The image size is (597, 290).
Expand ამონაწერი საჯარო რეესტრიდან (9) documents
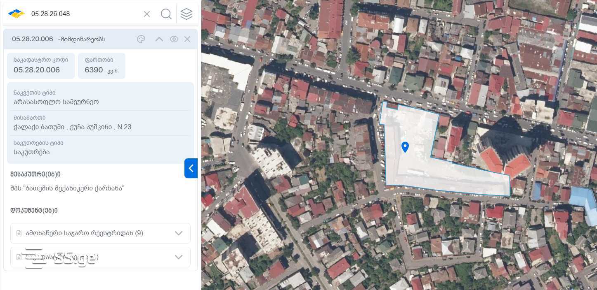click(x=178, y=233)
